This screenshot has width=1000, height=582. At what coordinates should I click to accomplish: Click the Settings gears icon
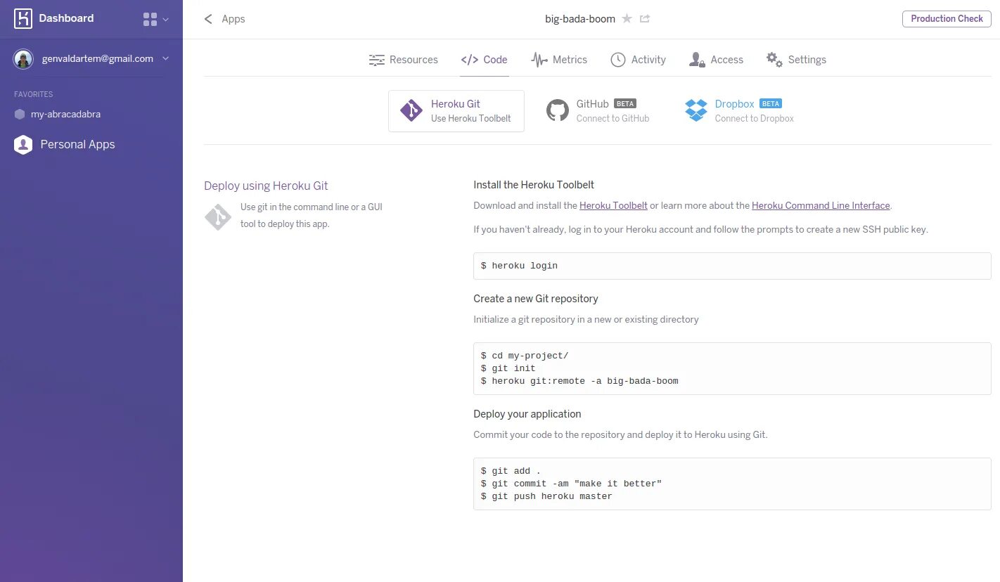[x=774, y=60]
